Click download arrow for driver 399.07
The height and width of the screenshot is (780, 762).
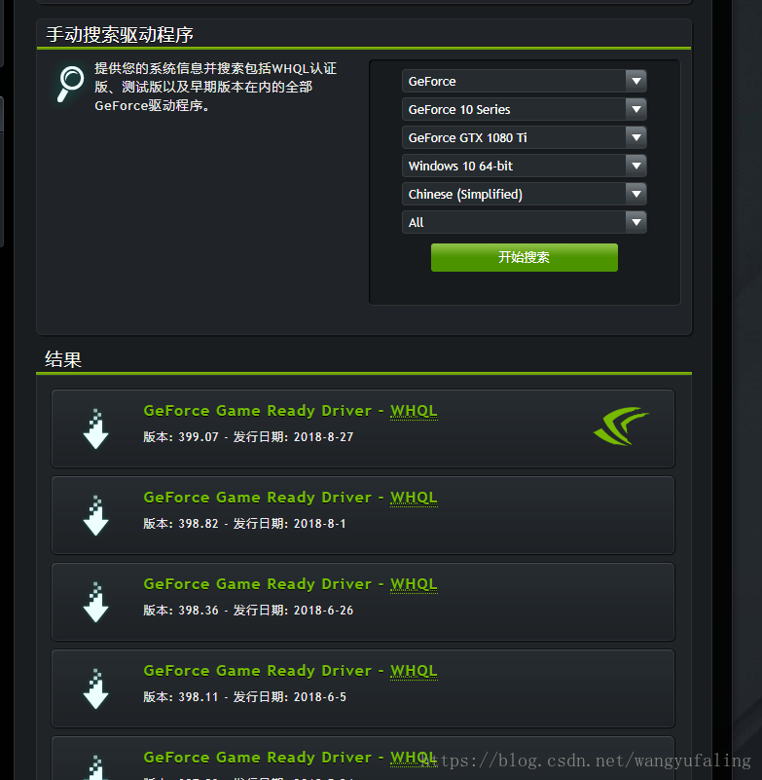coord(96,428)
